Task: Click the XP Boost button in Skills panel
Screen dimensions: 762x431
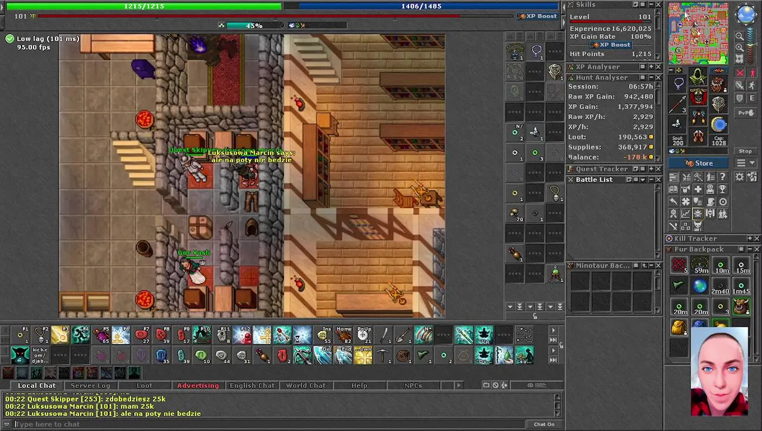Action: 611,45
